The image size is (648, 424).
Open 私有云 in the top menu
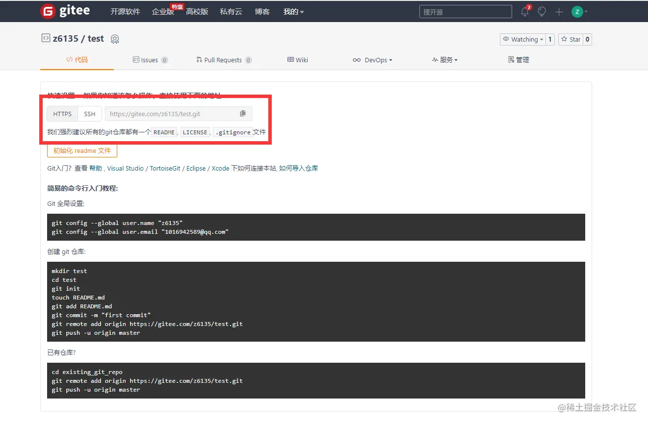click(231, 12)
